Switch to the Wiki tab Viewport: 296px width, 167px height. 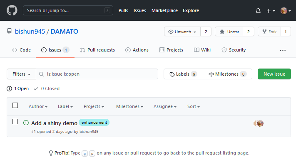click(202, 50)
